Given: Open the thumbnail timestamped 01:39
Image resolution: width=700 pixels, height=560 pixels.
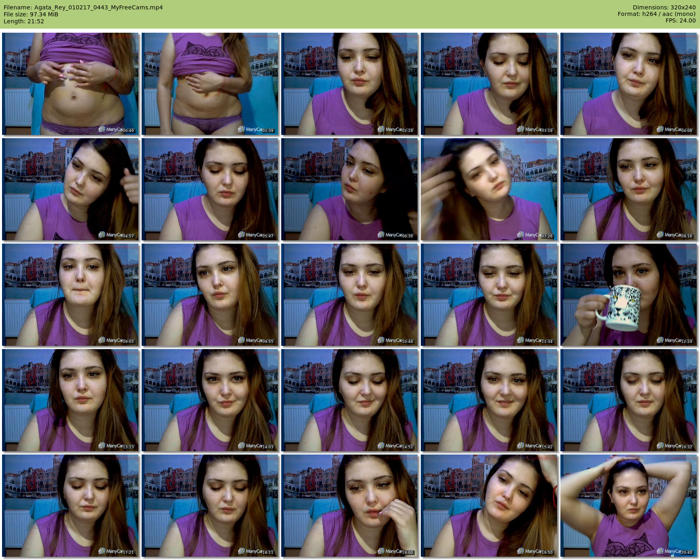Looking at the screenshot, I should coord(210,84).
